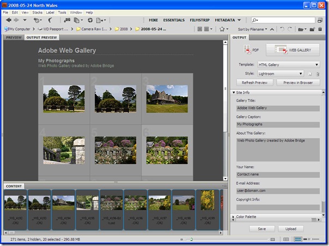
Task: Select thumbnail _MG_4192.CR2 in Content
Action: (15, 210)
